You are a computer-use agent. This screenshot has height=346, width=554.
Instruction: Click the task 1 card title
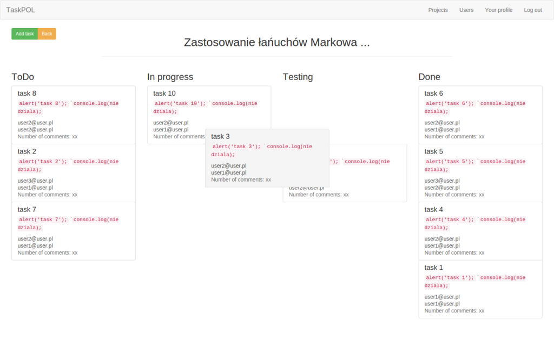click(433, 268)
